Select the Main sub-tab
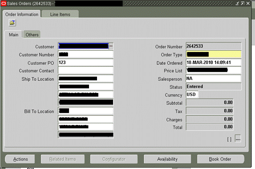255x169 pixels. point(13,35)
